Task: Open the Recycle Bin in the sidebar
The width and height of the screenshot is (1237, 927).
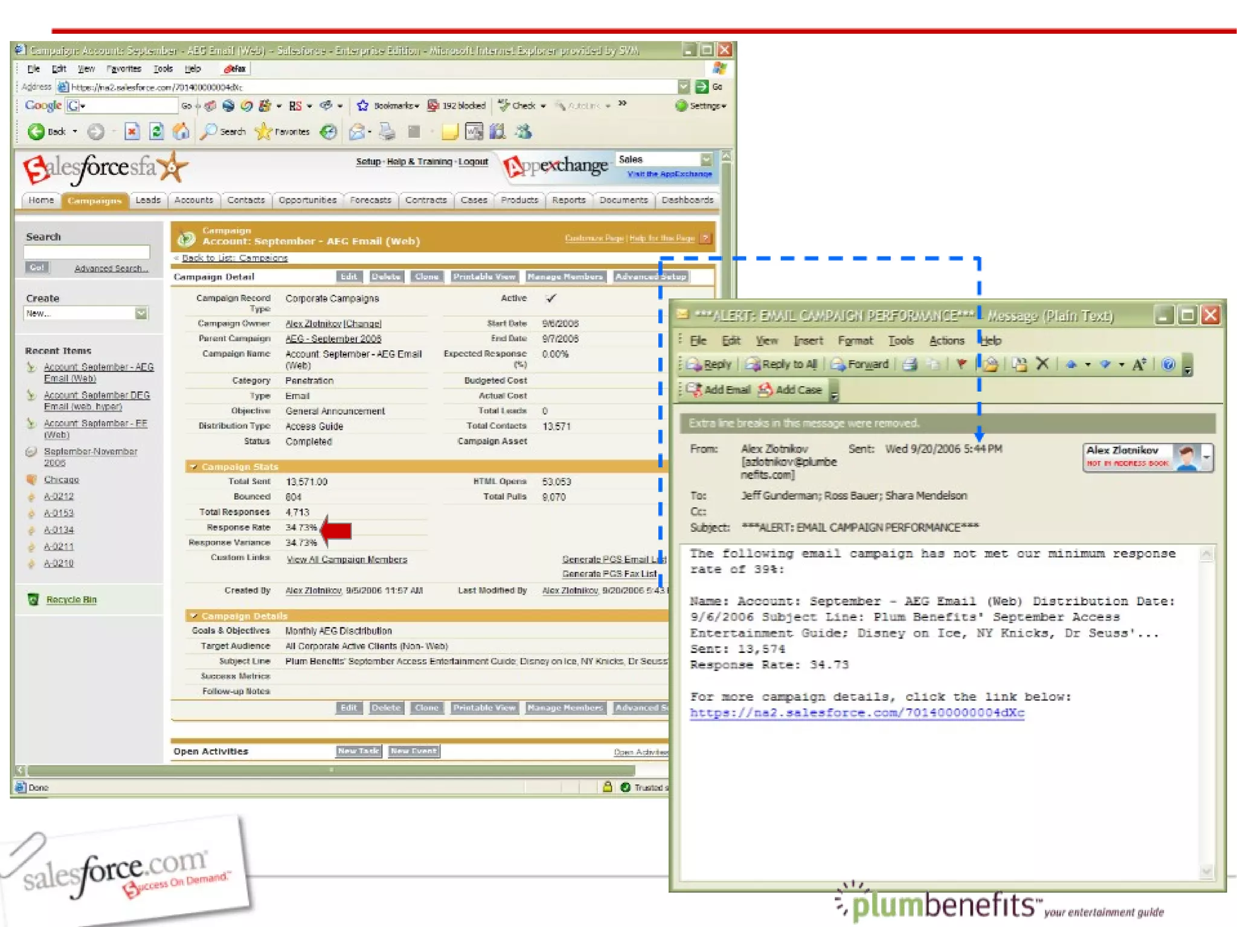Action: pos(71,599)
